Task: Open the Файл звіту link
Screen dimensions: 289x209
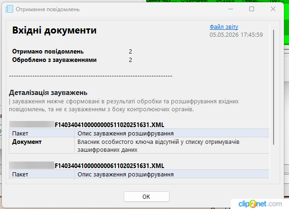Action: coord(224,27)
